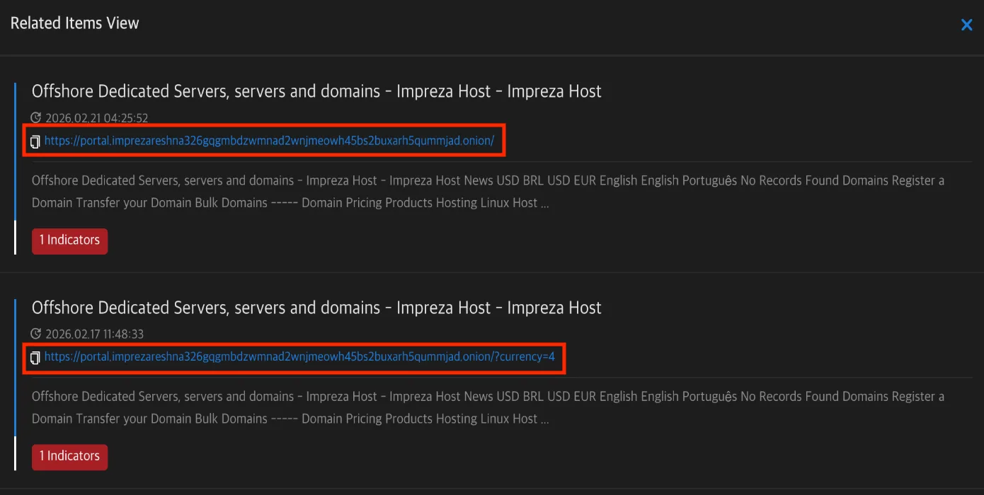Image resolution: width=984 pixels, height=495 pixels.
Task: Copy the onion URL ending in ?currency=4
Action: point(35,358)
